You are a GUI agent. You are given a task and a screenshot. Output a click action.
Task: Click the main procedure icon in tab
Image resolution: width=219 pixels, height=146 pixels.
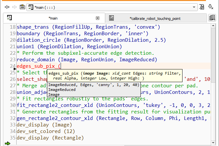click(x=9, y=18)
